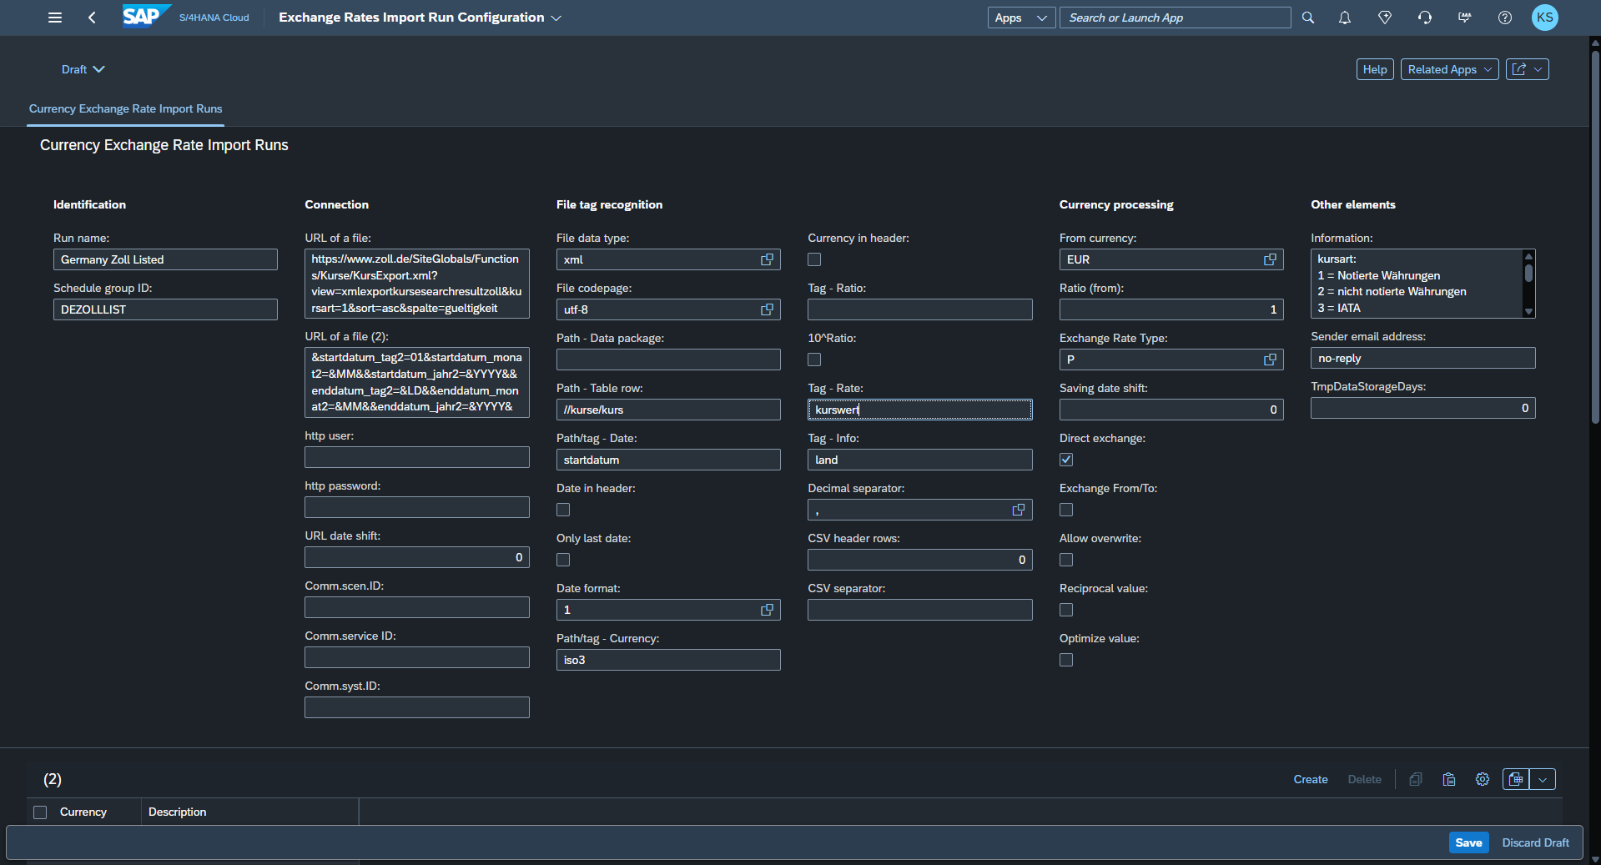Click the table settings gear icon
This screenshot has width=1601, height=865.
(x=1482, y=779)
